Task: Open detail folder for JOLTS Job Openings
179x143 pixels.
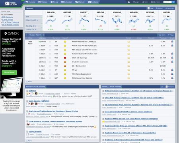Action: click(128, 58)
